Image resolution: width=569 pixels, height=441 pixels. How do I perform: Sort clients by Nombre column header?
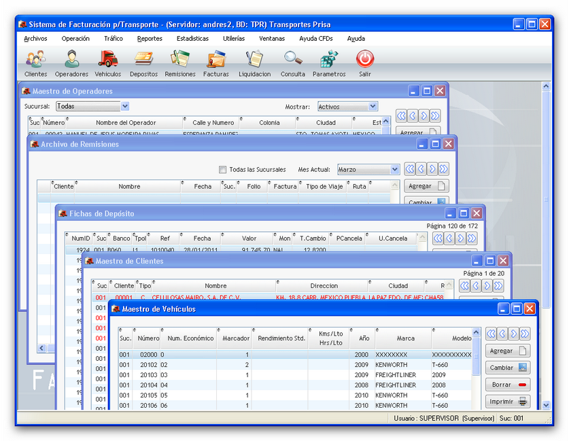(x=215, y=286)
